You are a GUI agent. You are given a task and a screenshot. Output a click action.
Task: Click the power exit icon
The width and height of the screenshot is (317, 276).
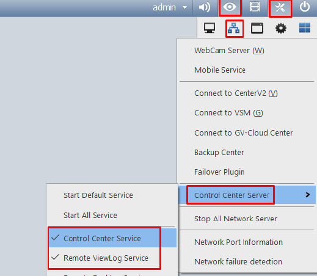tap(305, 7)
